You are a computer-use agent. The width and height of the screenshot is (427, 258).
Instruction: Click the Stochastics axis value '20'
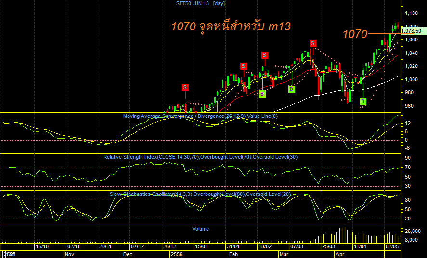[x=408, y=219]
